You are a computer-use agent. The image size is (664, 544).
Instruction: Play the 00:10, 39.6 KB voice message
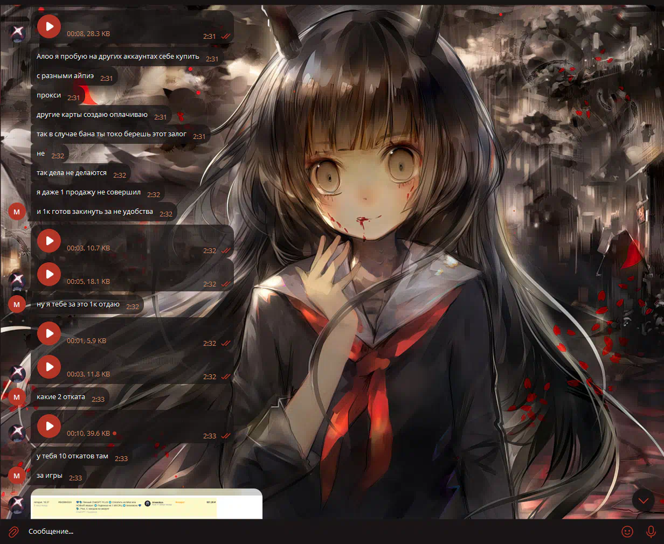click(49, 426)
